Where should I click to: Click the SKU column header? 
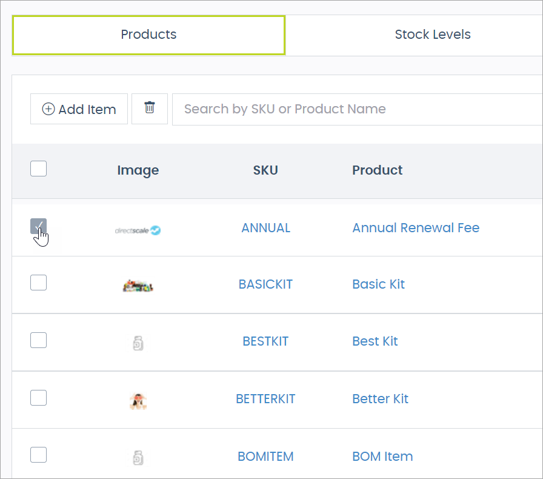265,170
